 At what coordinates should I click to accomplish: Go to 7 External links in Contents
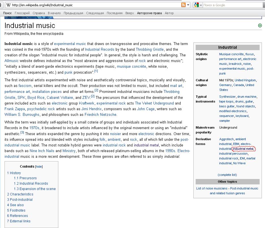pos(19,221)
